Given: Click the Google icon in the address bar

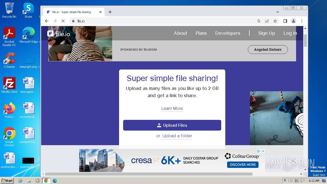Looking at the screenshot, I should click(x=259, y=21).
